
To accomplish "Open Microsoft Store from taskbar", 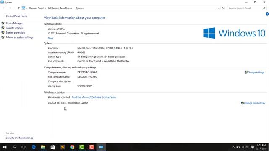I will 53,147.
